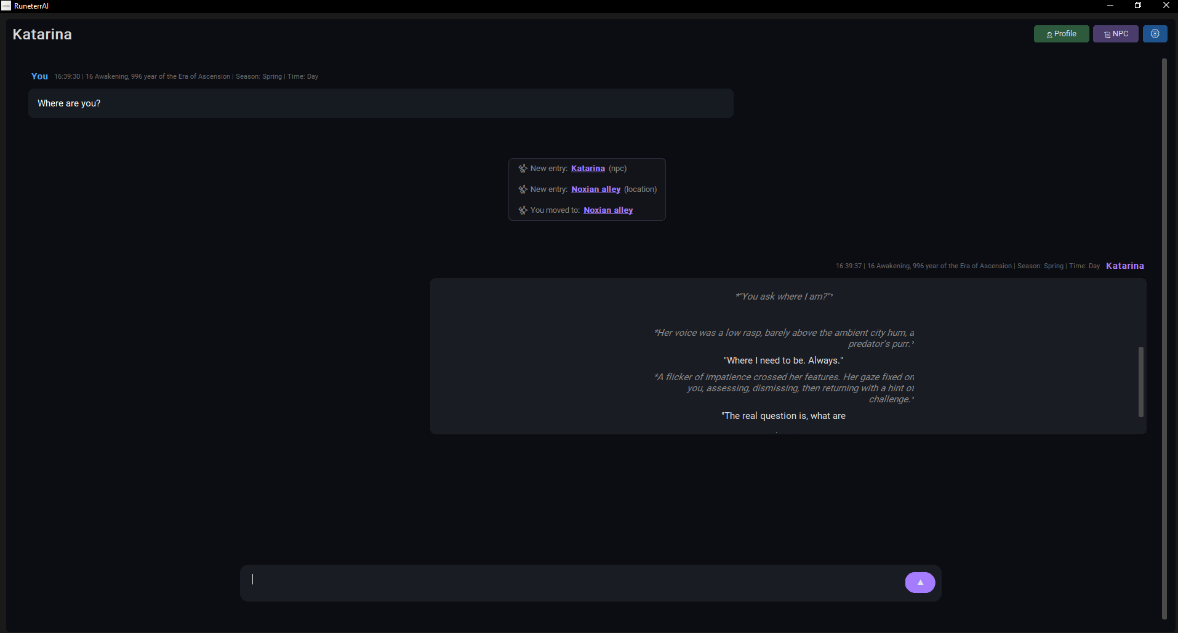The width and height of the screenshot is (1178, 633).
Task: Open the NPC panel
Action: pyautogui.click(x=1115, y=34)
